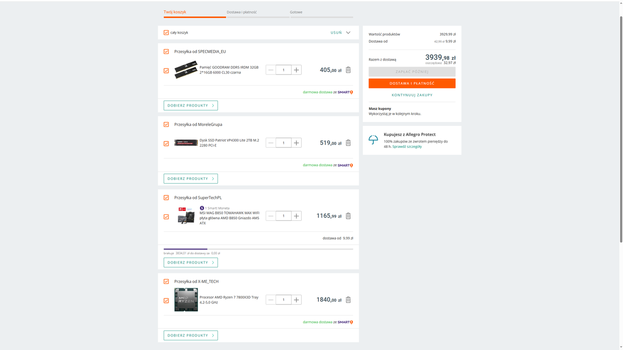Uncheck the Ryzen processor item checkbox
The width and height of the screenshot is (623, 350).
click(x=166, y=301)
